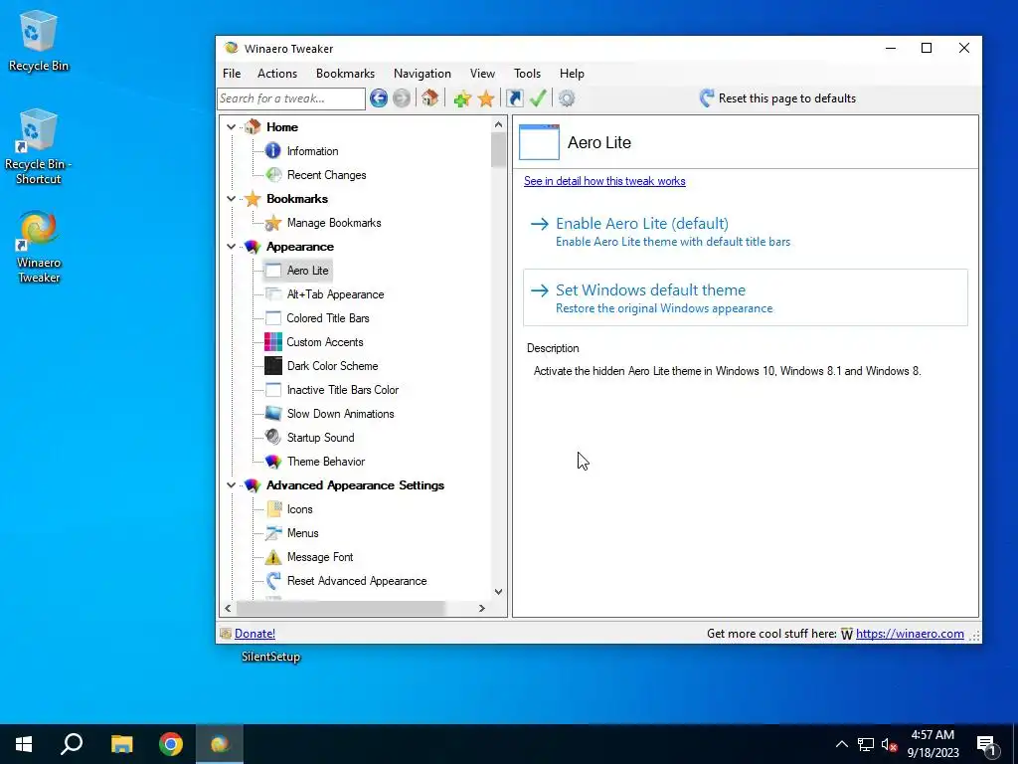Click the Slow Down Animations icon
The width and height of the screenshot is (1018, 764).
273,414
